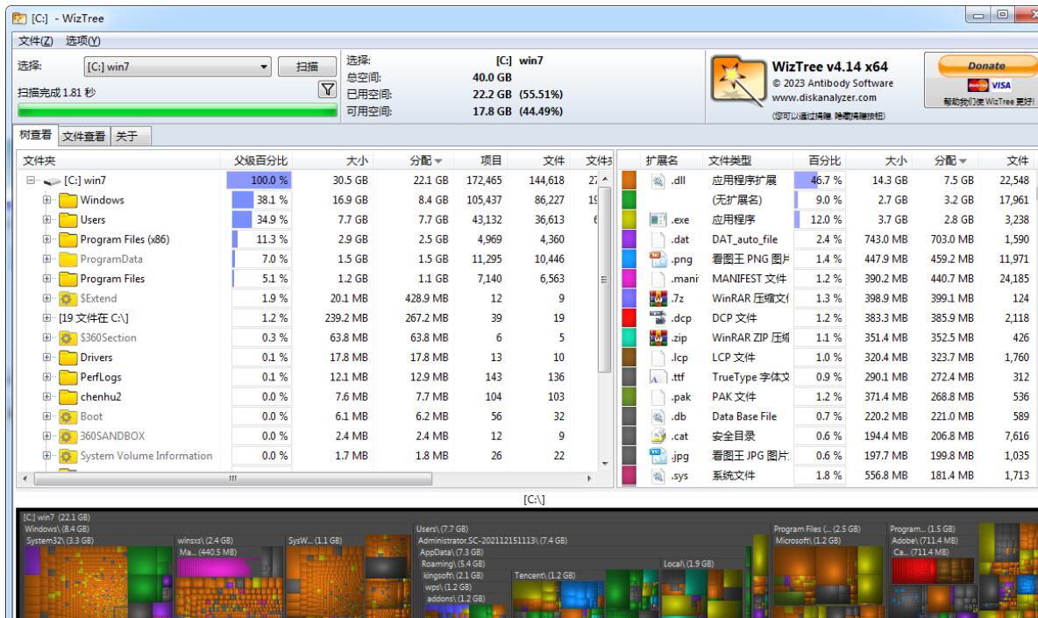Sort file types by 文件类型 column header
This screenshot has width=1038, height=618.
[747, 160]
